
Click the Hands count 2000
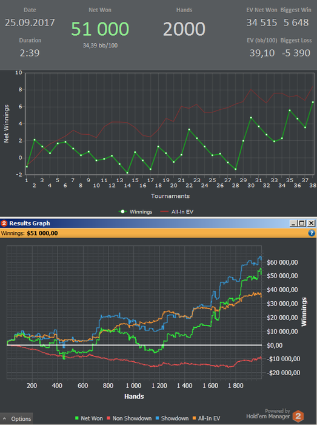tap(184, 29)
